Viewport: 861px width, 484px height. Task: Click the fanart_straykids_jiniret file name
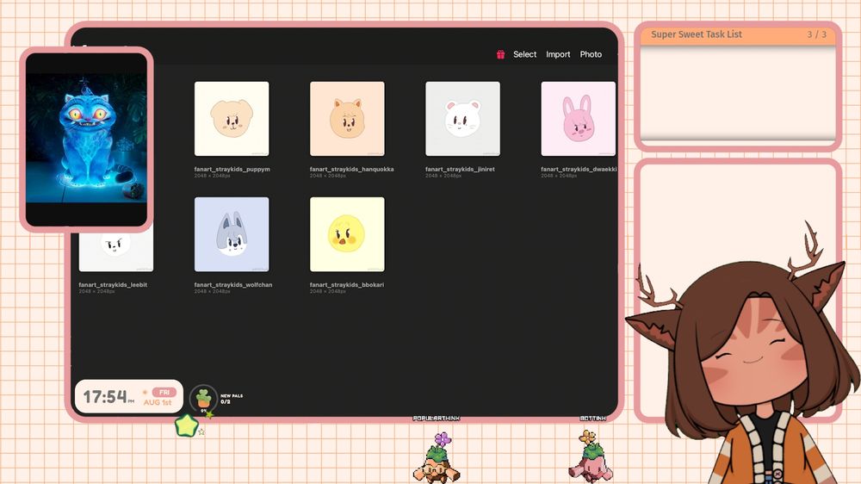460,169
